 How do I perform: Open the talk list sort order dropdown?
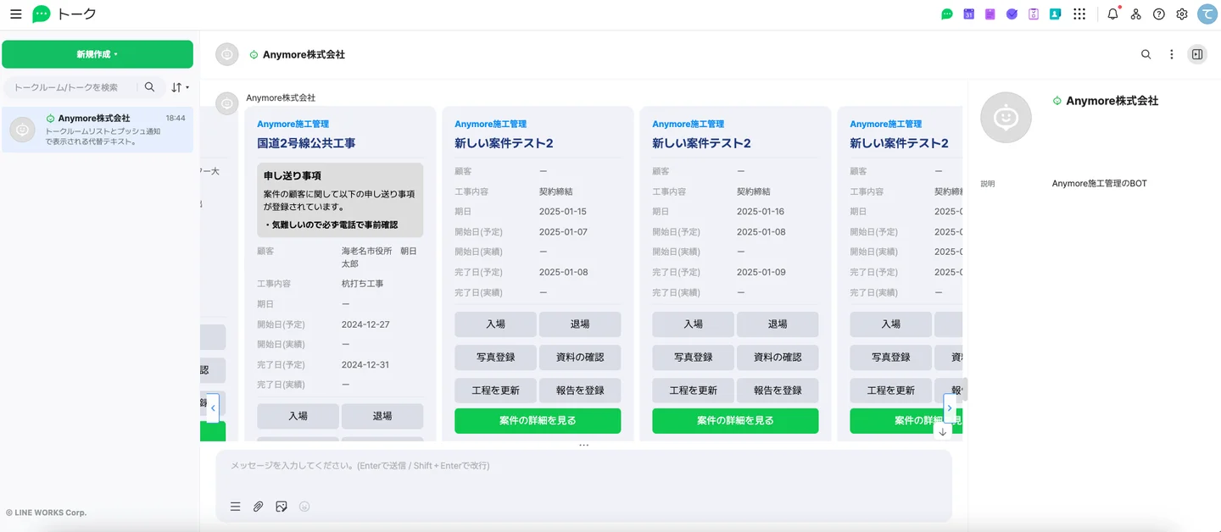click(180, 87)
